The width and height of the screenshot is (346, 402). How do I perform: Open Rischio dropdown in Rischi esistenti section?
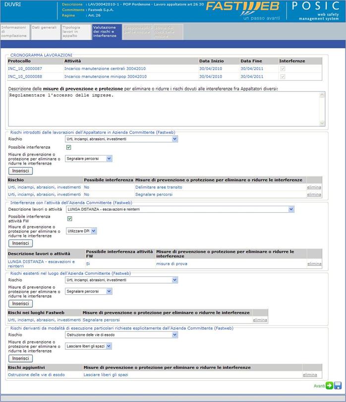pyautogui.click(x=121, y=280)
